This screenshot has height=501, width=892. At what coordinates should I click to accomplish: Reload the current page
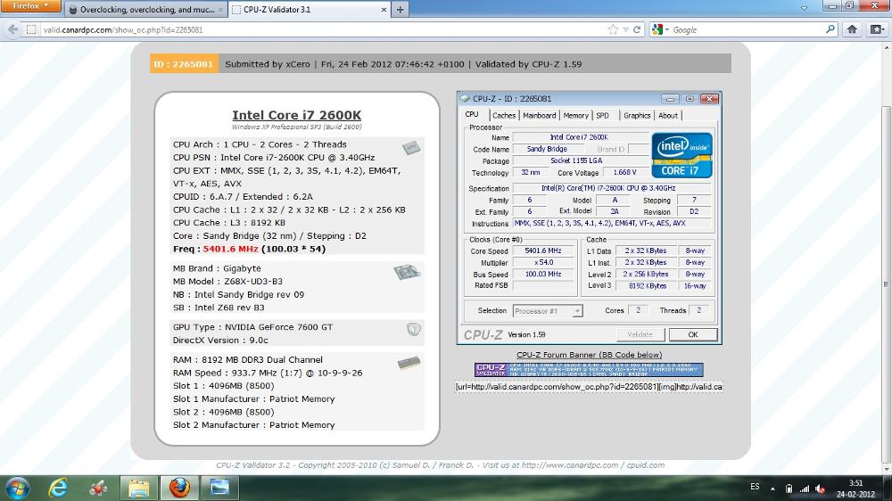tap(637, 29)
